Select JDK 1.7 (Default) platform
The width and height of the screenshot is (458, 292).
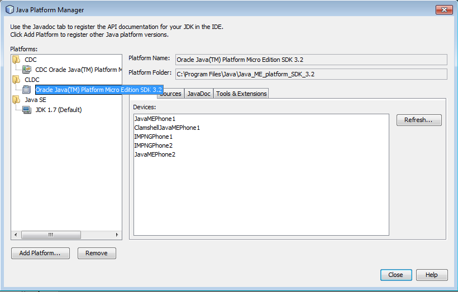(x=59, y=110)
